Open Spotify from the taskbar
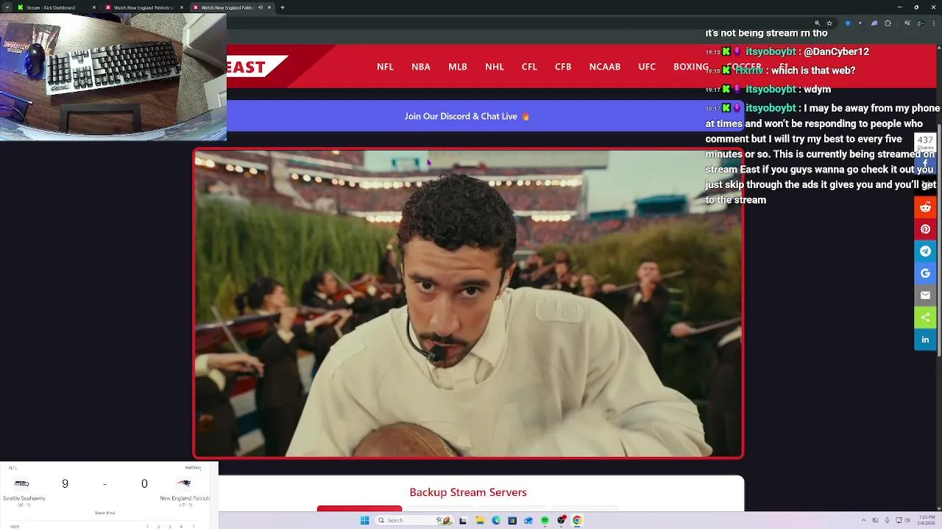 [x=545, y=520]
